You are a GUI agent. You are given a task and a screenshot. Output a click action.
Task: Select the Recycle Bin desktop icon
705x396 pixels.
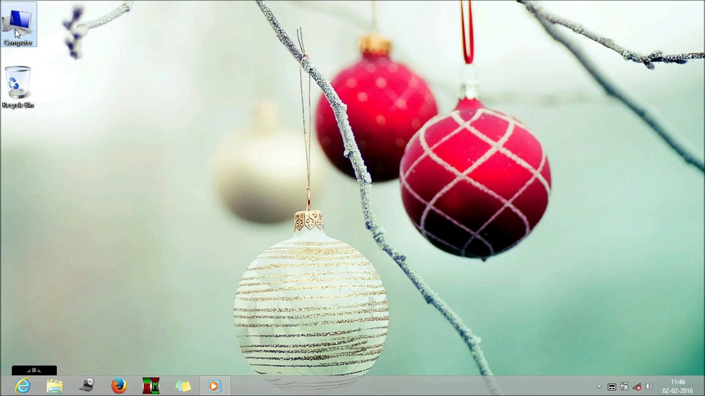[18, 87]
